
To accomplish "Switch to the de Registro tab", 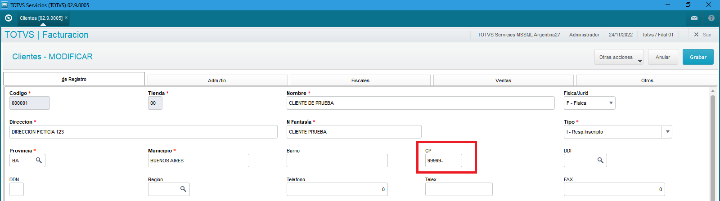I will 74,79.
